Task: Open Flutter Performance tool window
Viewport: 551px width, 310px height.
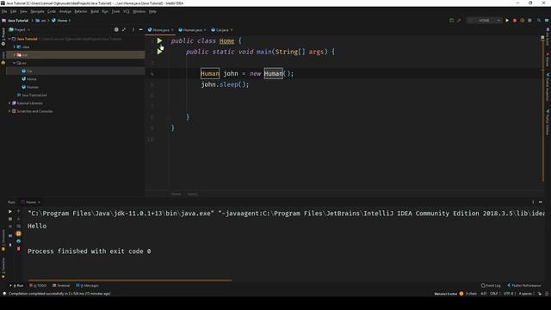Action: [523, 285]
